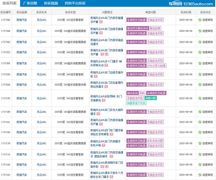This screenshot has width=216, height=180.
Task: Click green check status icon for 1737284
Action: coord(200,85)
